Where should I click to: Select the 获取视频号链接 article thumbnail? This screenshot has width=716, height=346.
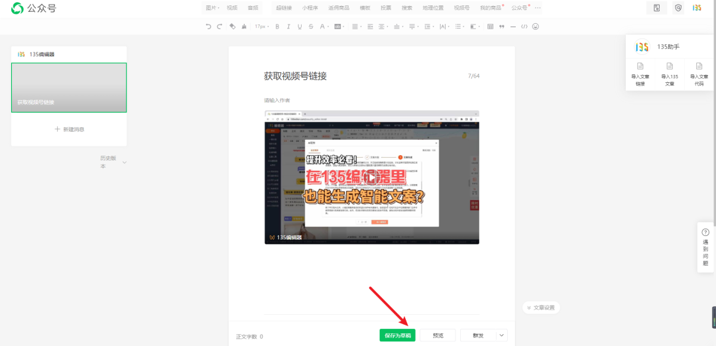[x=69, y=87]
